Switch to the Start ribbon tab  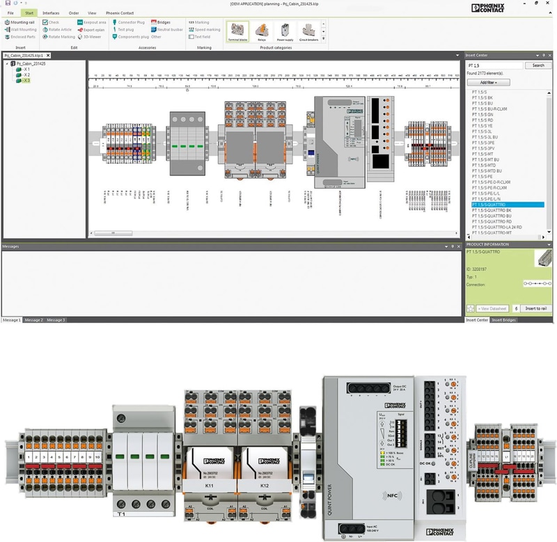click(x=29, y=13)
